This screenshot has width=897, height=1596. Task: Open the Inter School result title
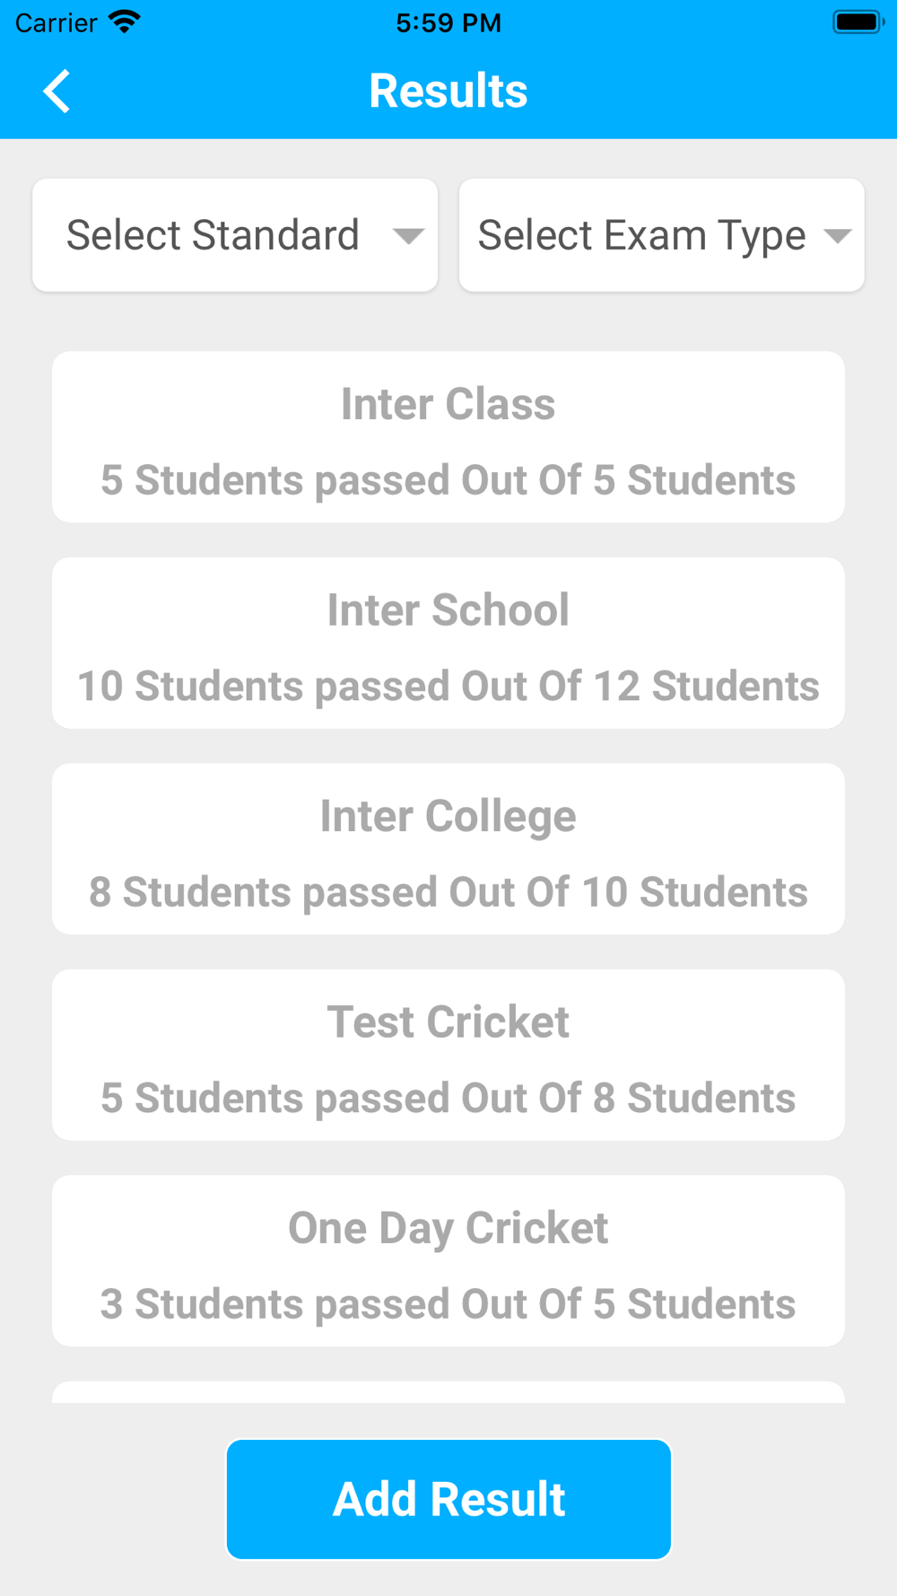(x=448, y=610)
